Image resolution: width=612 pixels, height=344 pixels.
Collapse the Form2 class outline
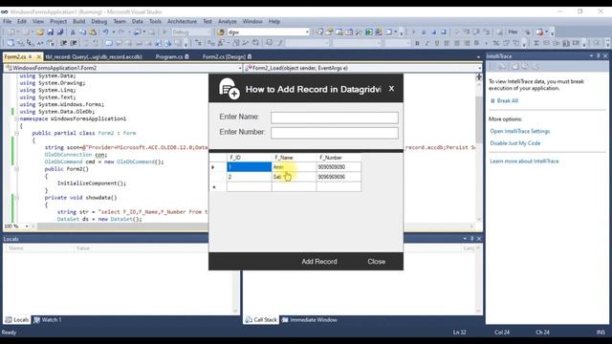(x=17, y=133)
